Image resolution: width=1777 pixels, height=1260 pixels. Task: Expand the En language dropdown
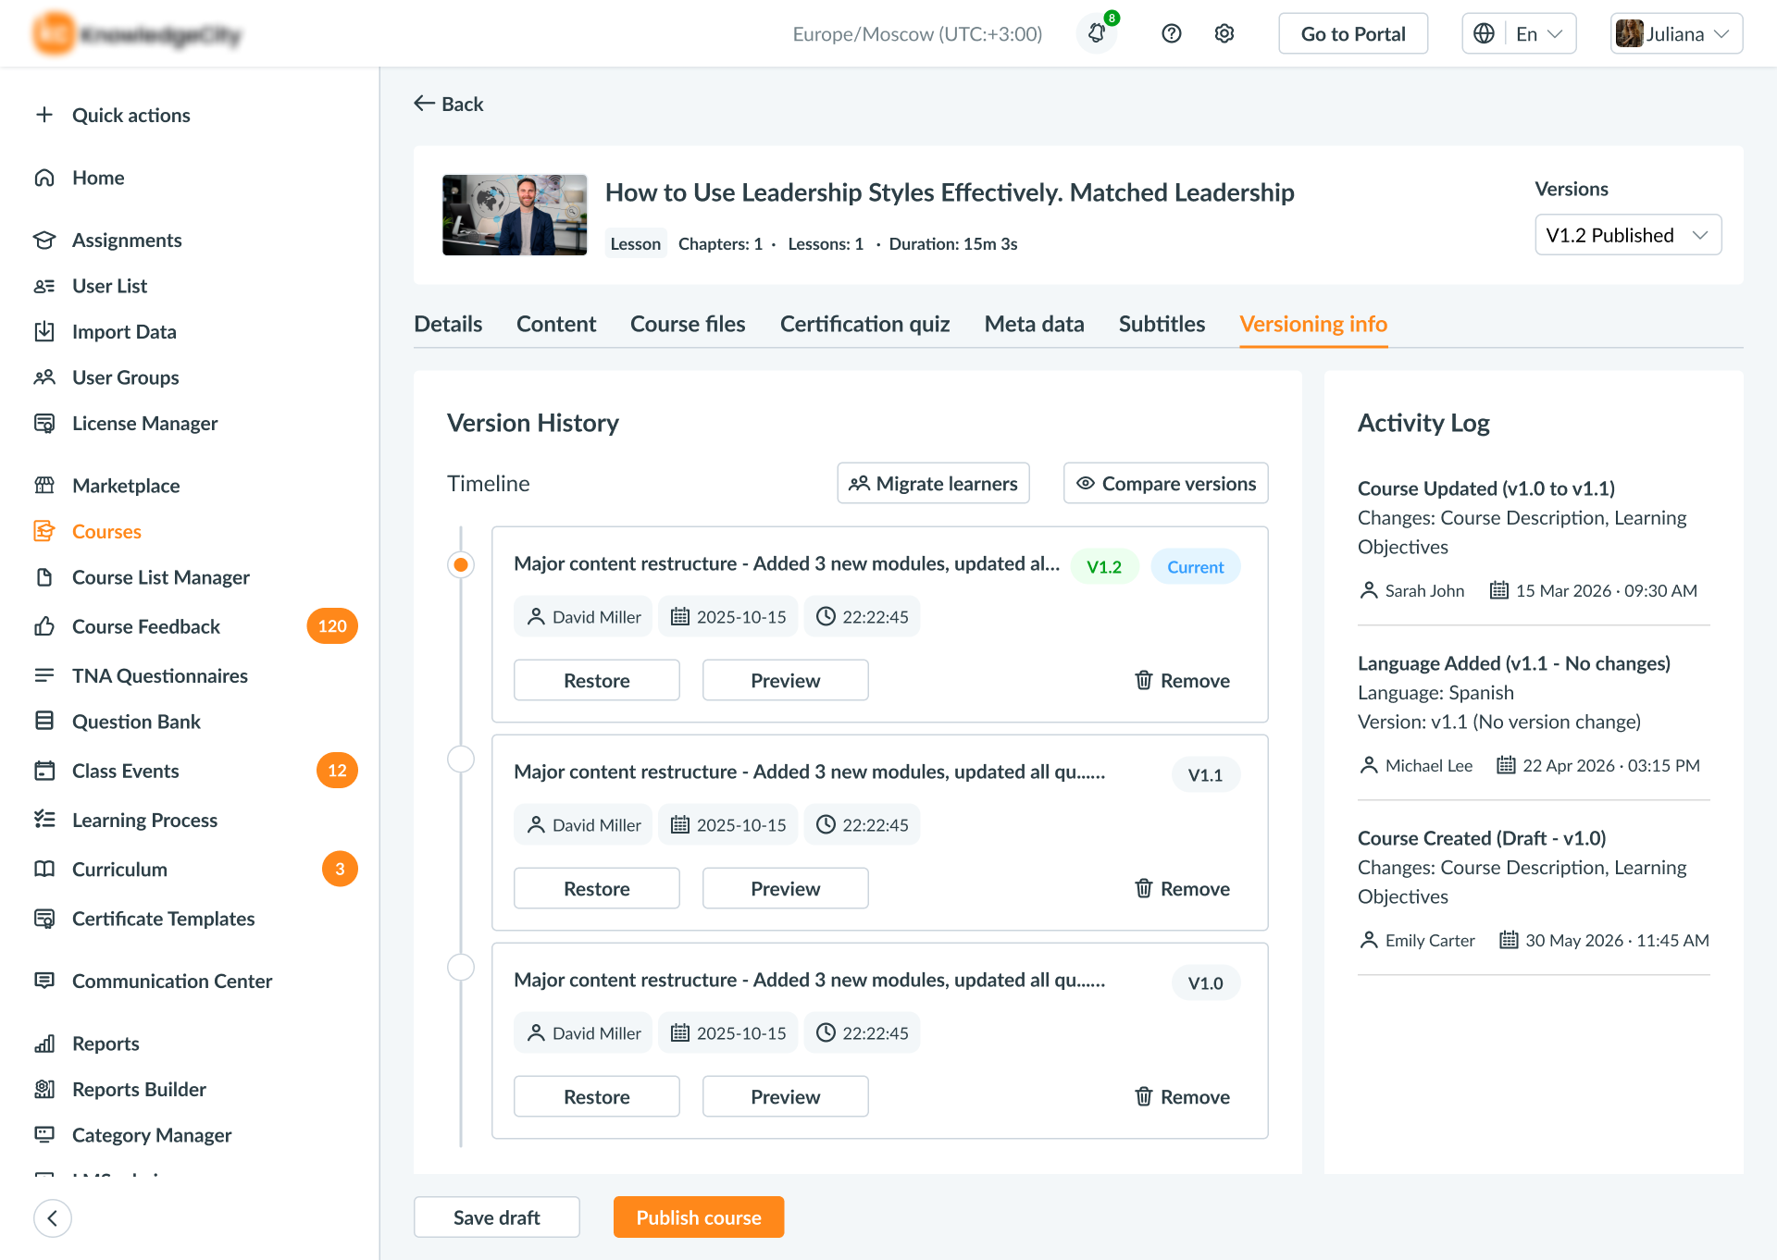point(1519,33)
